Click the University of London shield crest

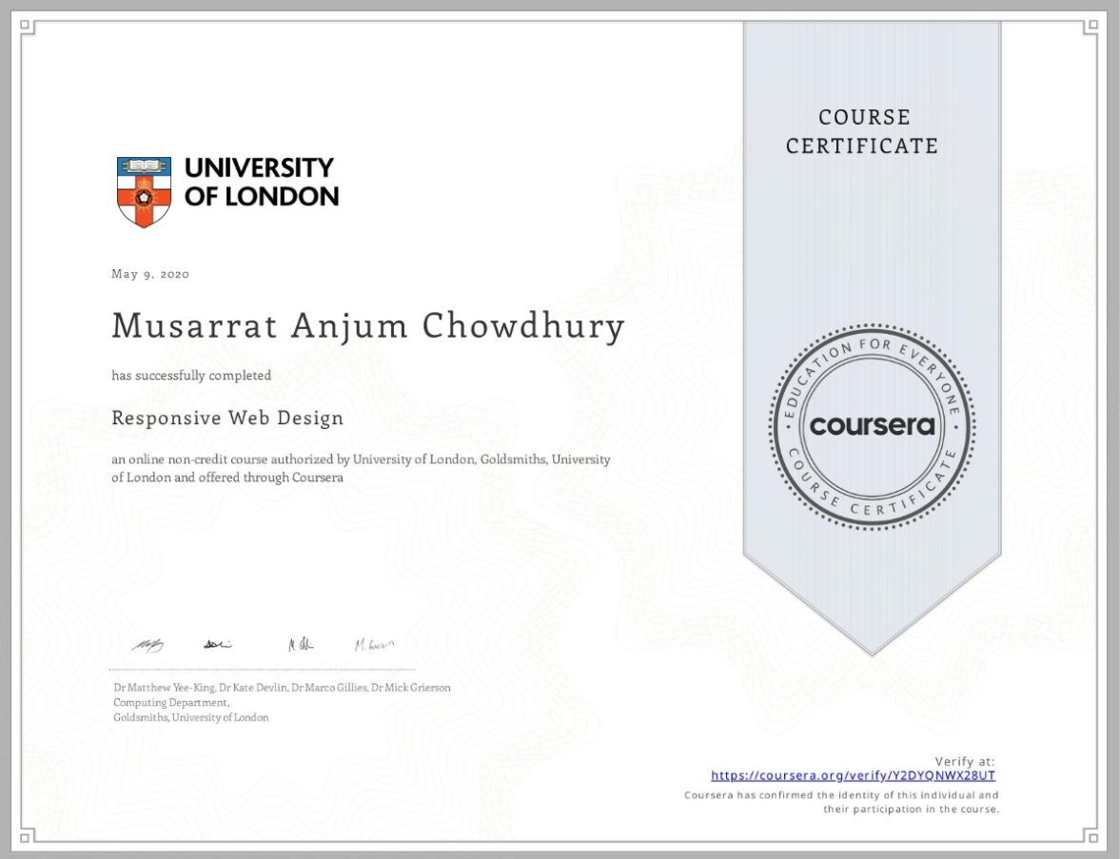coord(144,192)
